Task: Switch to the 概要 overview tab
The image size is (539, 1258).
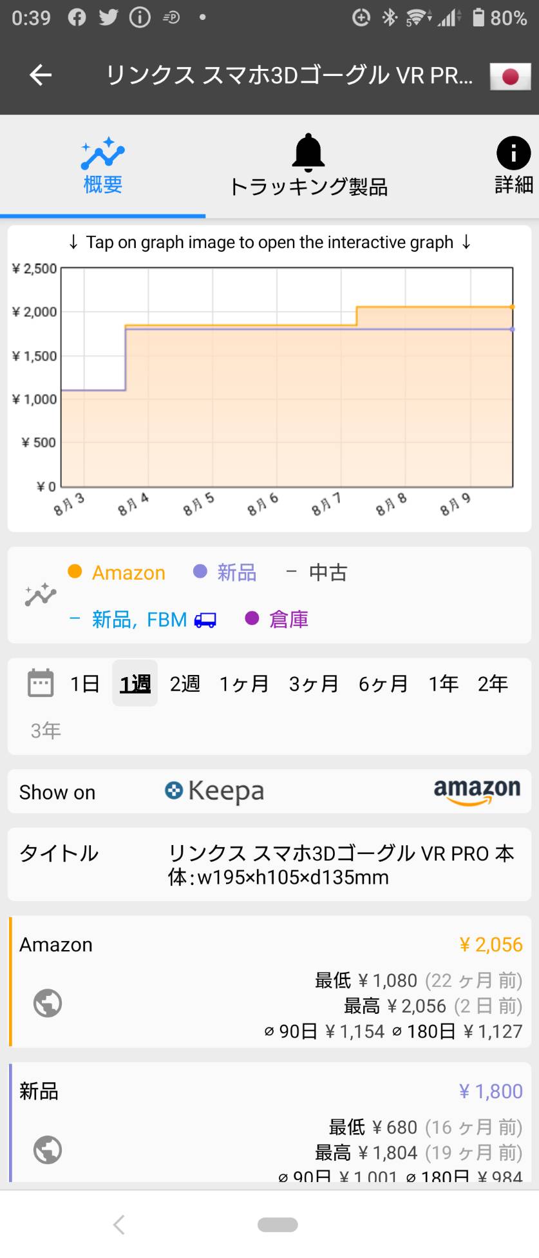Action: (x=103, y=166)
